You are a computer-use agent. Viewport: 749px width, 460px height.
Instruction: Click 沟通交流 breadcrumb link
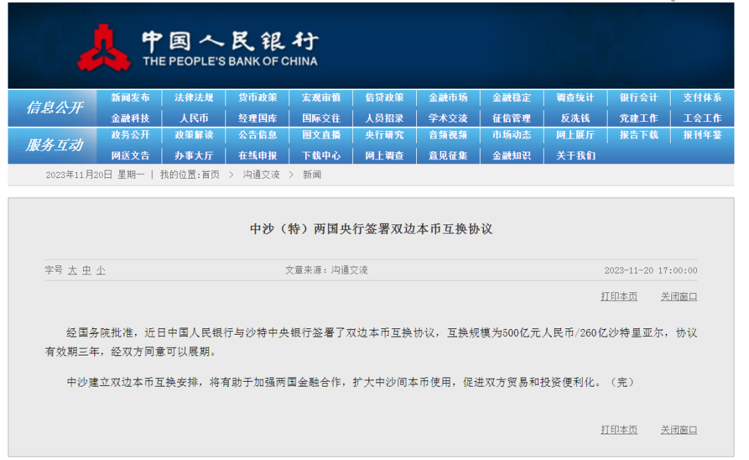261,175
